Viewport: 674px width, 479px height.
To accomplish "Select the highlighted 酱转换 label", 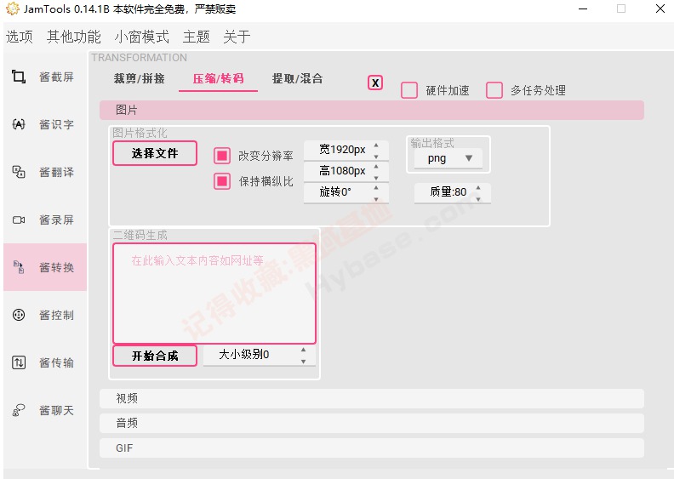I will coord(56,268).
